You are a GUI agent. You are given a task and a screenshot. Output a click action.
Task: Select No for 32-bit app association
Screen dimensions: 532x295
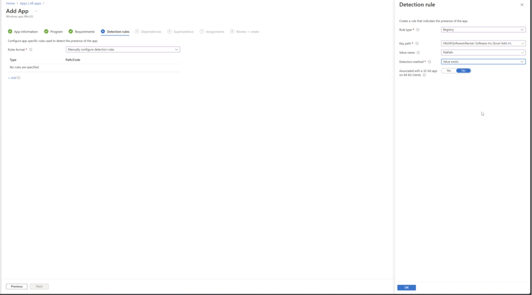(x=463, y=71)
